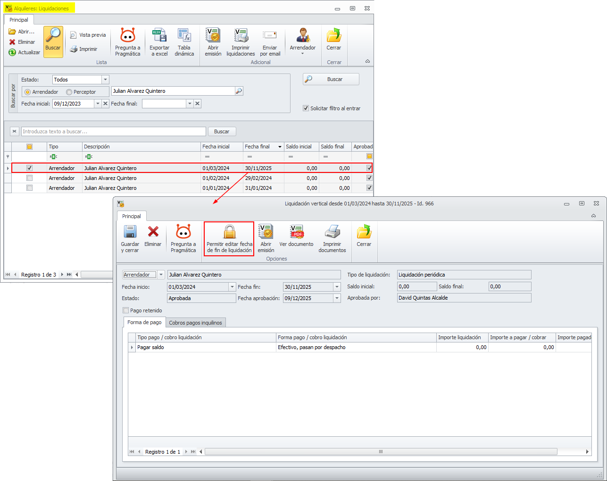Go to last record in Liquidaciones navigator
The height and width of the screenshot is (481, 607).
[69, 275]
